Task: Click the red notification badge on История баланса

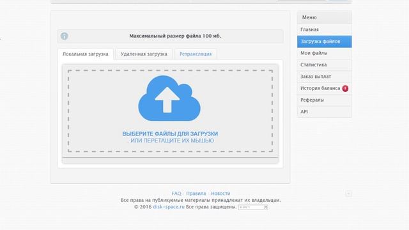Action: click(x=345, y=88)
